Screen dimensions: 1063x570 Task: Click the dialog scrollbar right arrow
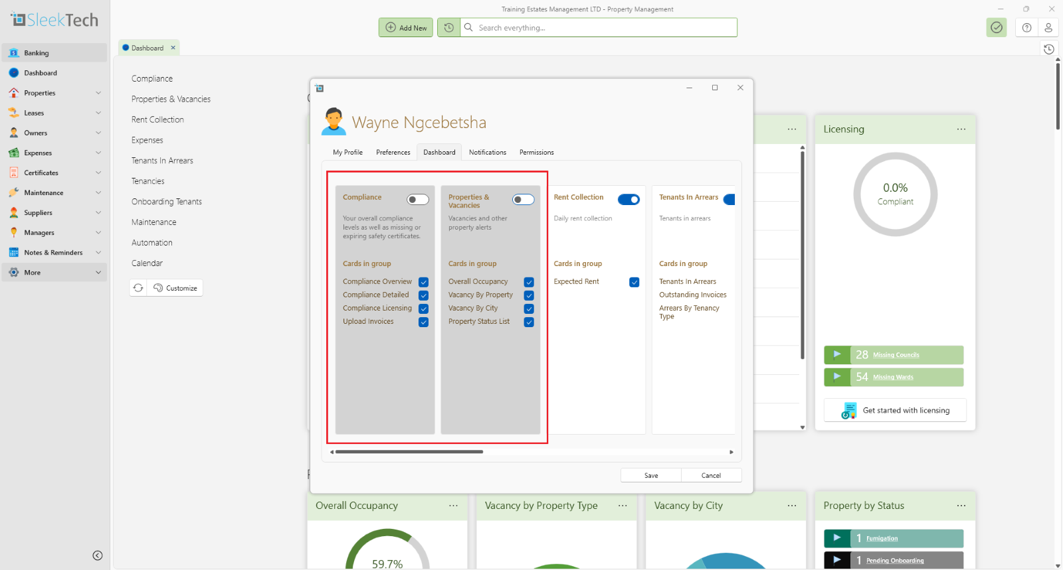pyautogui.click(x=731, y=452)
